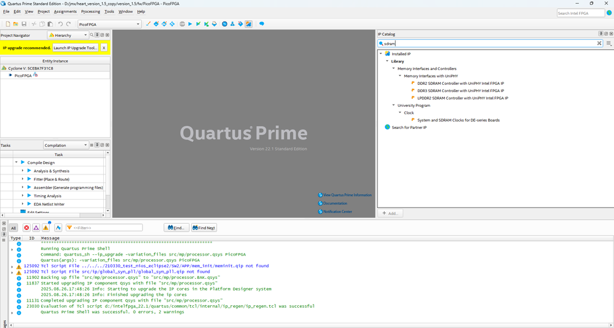Click the IP Catalog options menu icon

click(608, 44)
